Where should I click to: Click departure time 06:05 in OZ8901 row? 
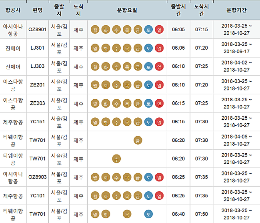178,30
